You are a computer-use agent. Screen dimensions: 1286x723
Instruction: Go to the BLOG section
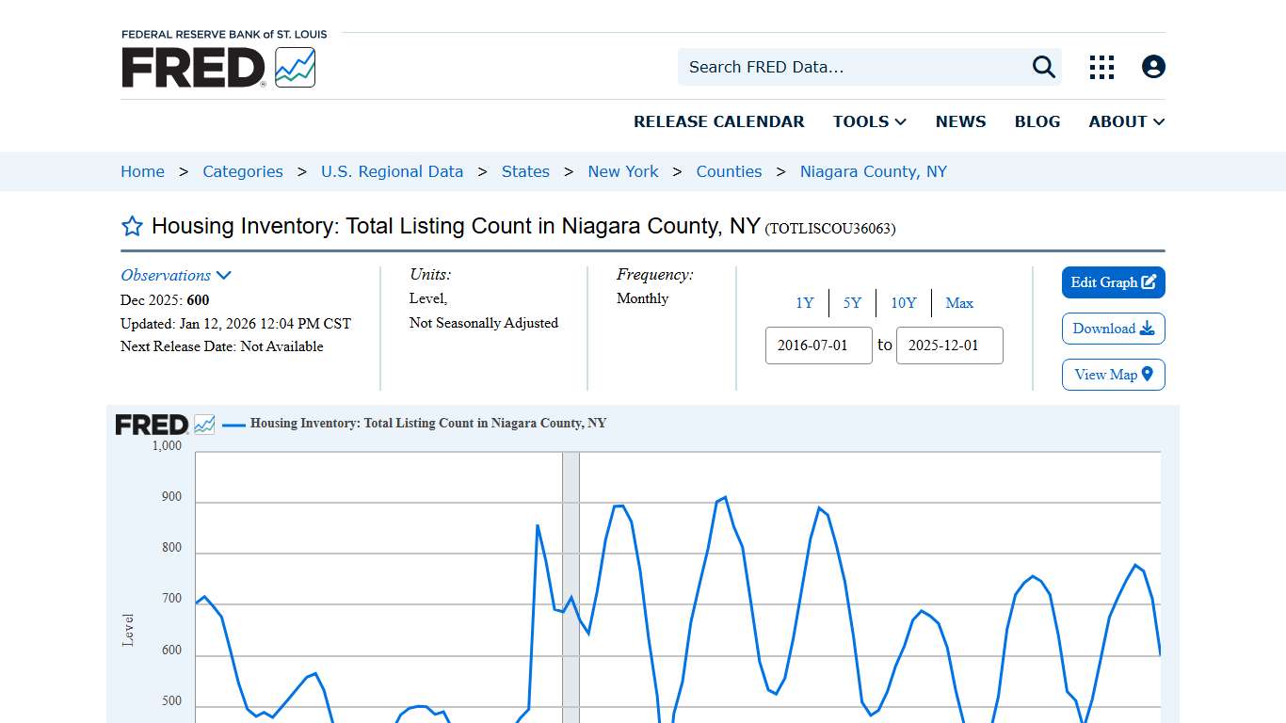tap(1037, 121)
